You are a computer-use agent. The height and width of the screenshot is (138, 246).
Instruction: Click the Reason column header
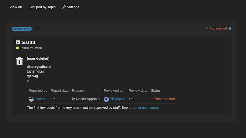(x=78, y=91)
